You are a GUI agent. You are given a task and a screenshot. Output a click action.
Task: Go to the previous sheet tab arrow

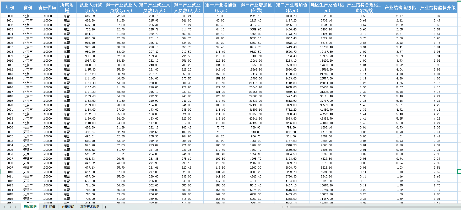point(4,207)
